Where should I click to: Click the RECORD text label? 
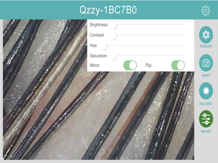click(x=206, y=104)
